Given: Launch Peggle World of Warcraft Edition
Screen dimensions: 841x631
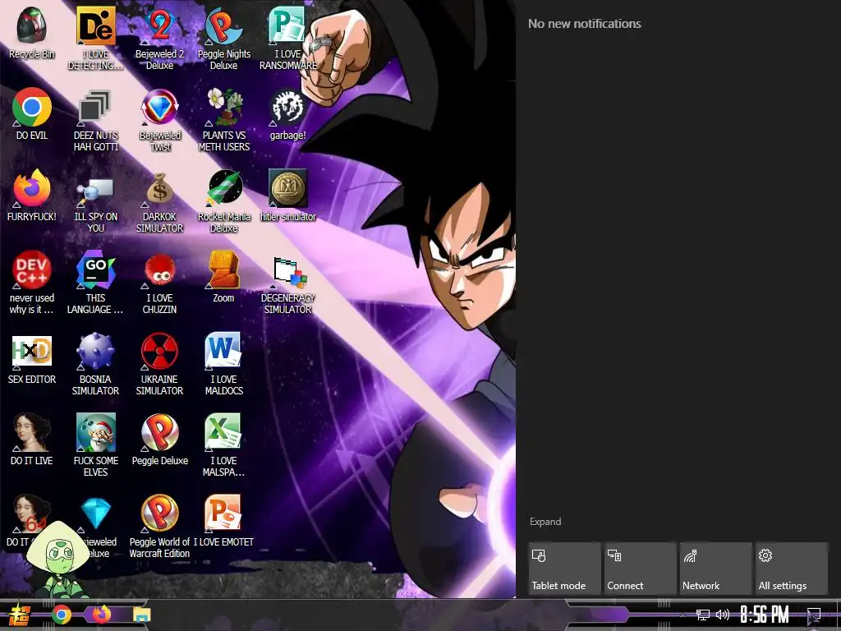Looking at the screenshot, I should [159, 527].
